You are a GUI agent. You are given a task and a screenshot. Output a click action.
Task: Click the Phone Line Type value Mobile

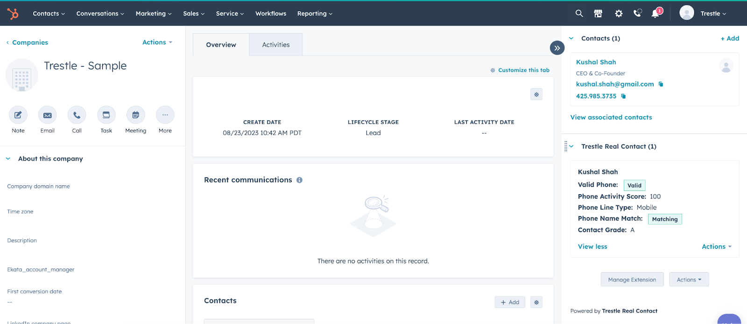[647, 208]
